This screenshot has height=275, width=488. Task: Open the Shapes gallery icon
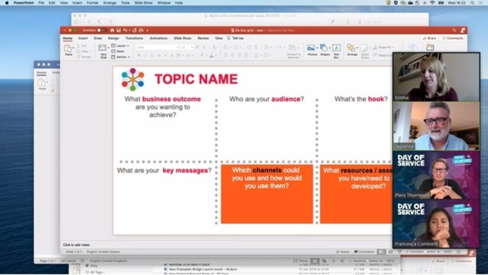pyautogui.click(x=324, y=48)
